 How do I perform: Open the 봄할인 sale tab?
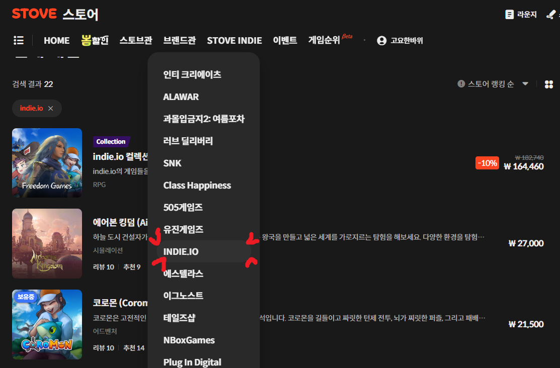[x=95, y=40]
